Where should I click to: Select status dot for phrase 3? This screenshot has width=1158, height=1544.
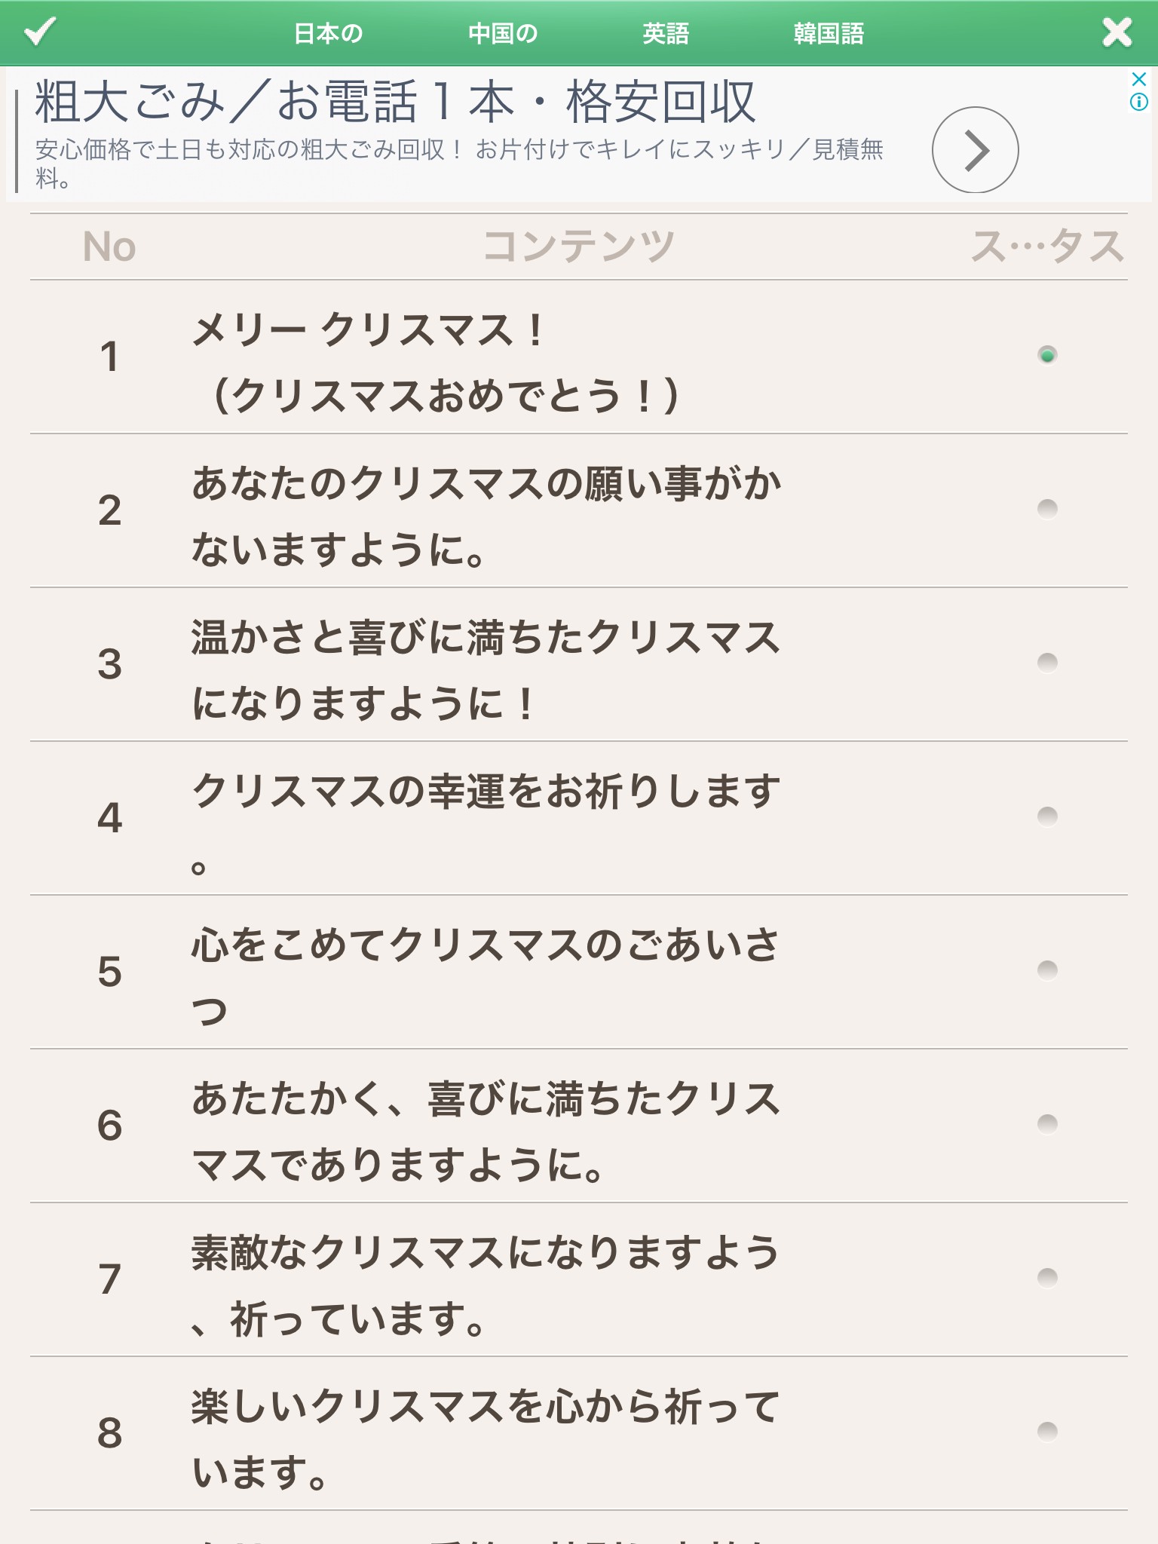pos(1047,663)
